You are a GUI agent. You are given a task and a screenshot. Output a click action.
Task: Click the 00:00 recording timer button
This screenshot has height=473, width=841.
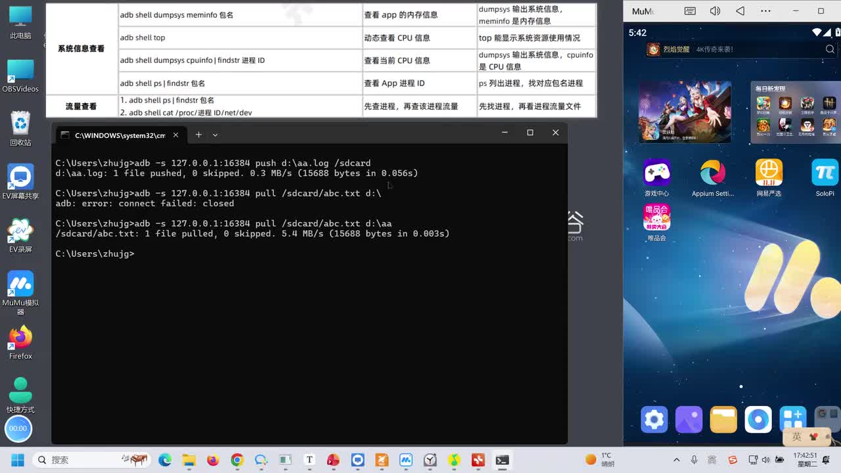point(18,428)
